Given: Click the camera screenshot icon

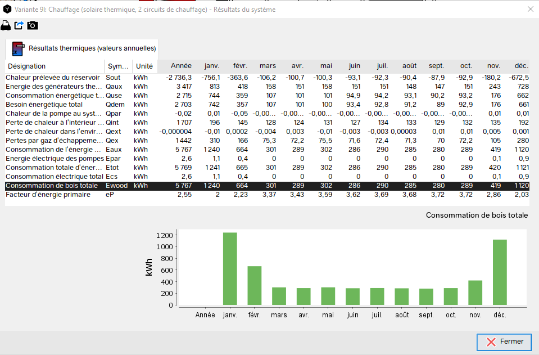Looking at the screenshot, I should (x=33, y=25).
